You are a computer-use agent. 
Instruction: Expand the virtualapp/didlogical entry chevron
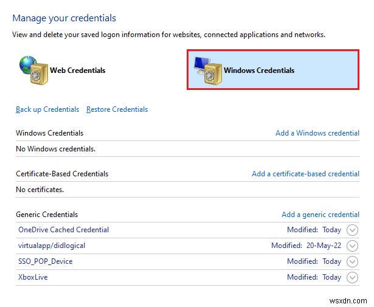pos(352,246)
